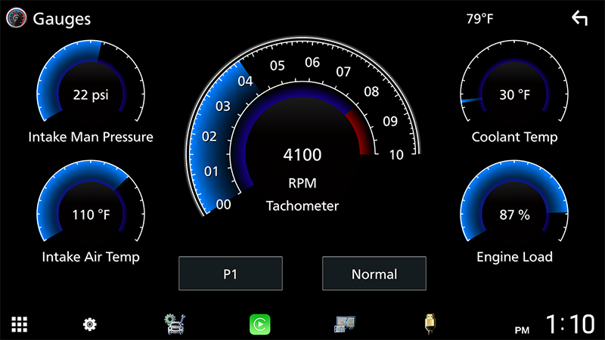Viewport: 605px width, 340px height.
Task: Tap the 4100 RPM tachometer reading
Action: coord(302,156)
